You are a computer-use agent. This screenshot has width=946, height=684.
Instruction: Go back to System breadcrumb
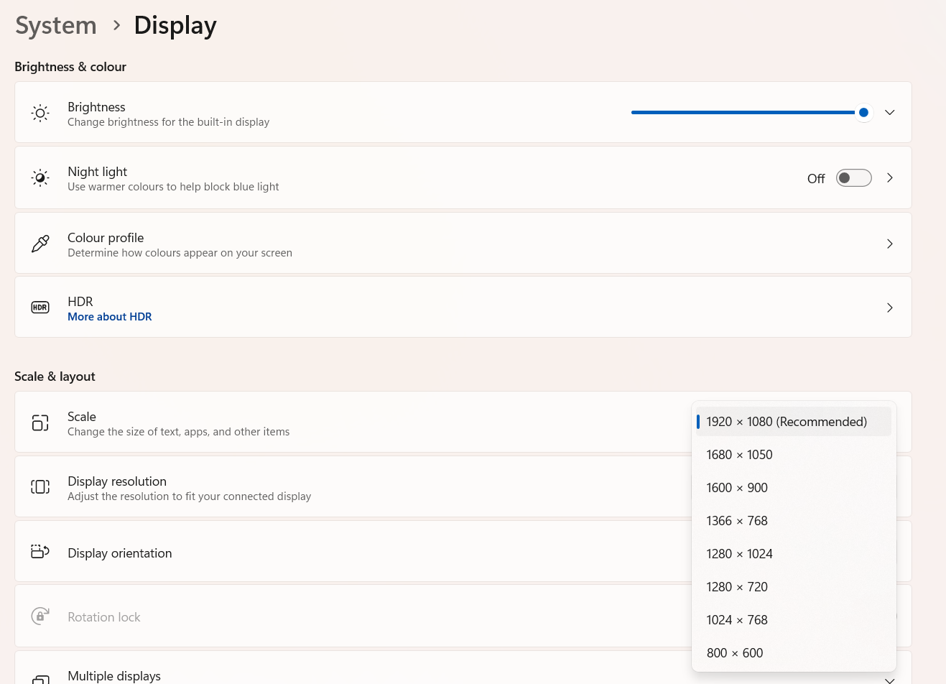pyautogui.click(x=56, y=25)
